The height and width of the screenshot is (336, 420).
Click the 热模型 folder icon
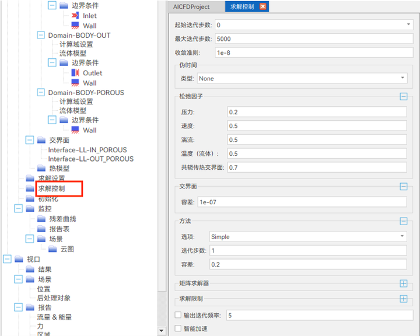tap(41, 168)
